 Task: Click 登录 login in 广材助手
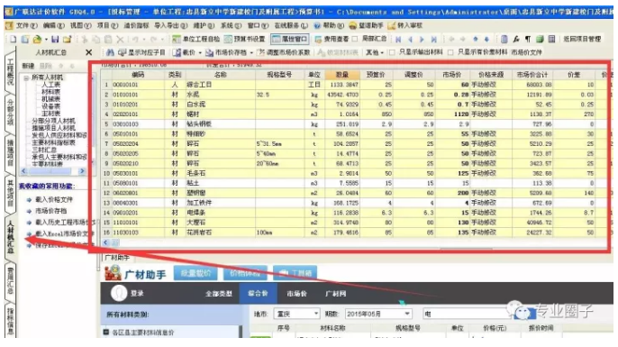point(137,294)
